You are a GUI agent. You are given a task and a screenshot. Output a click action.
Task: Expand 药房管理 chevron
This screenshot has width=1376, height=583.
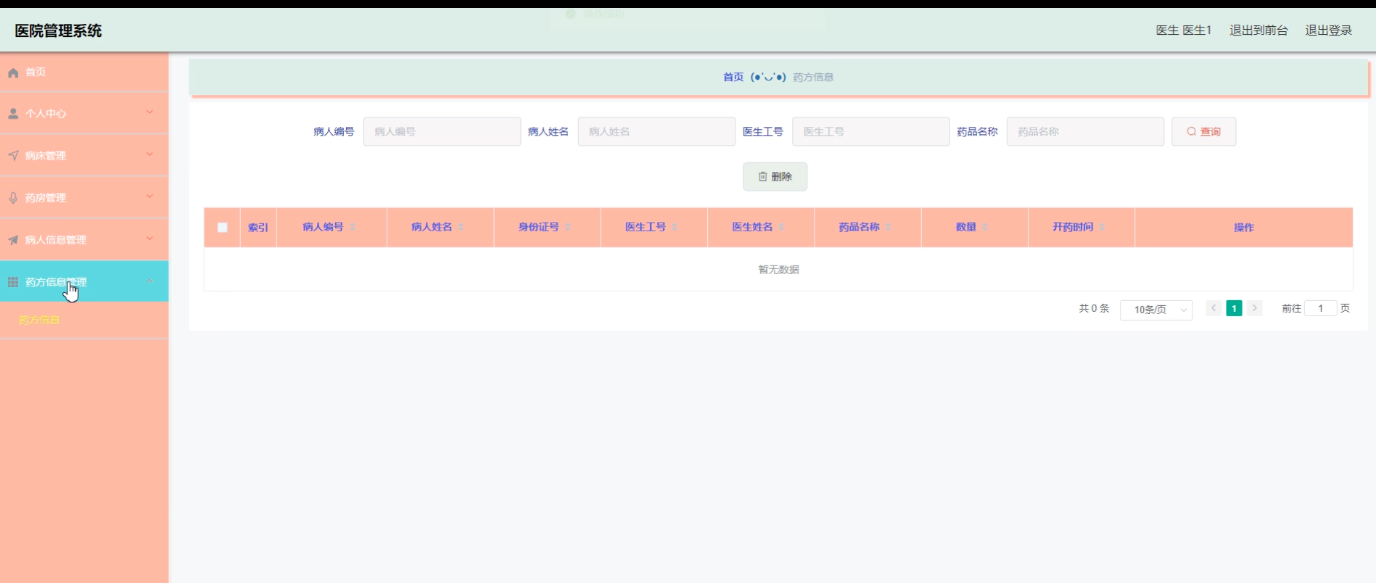coord(150,196)
